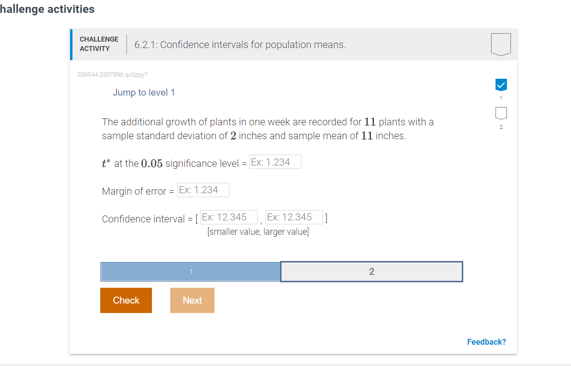This screenshot has height=366, width=571.
Task: Switch to level 2 segment on the progress bar
Action: (x=371, y=271)
